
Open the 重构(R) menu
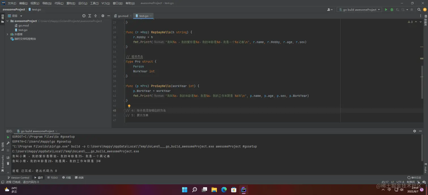71,3
